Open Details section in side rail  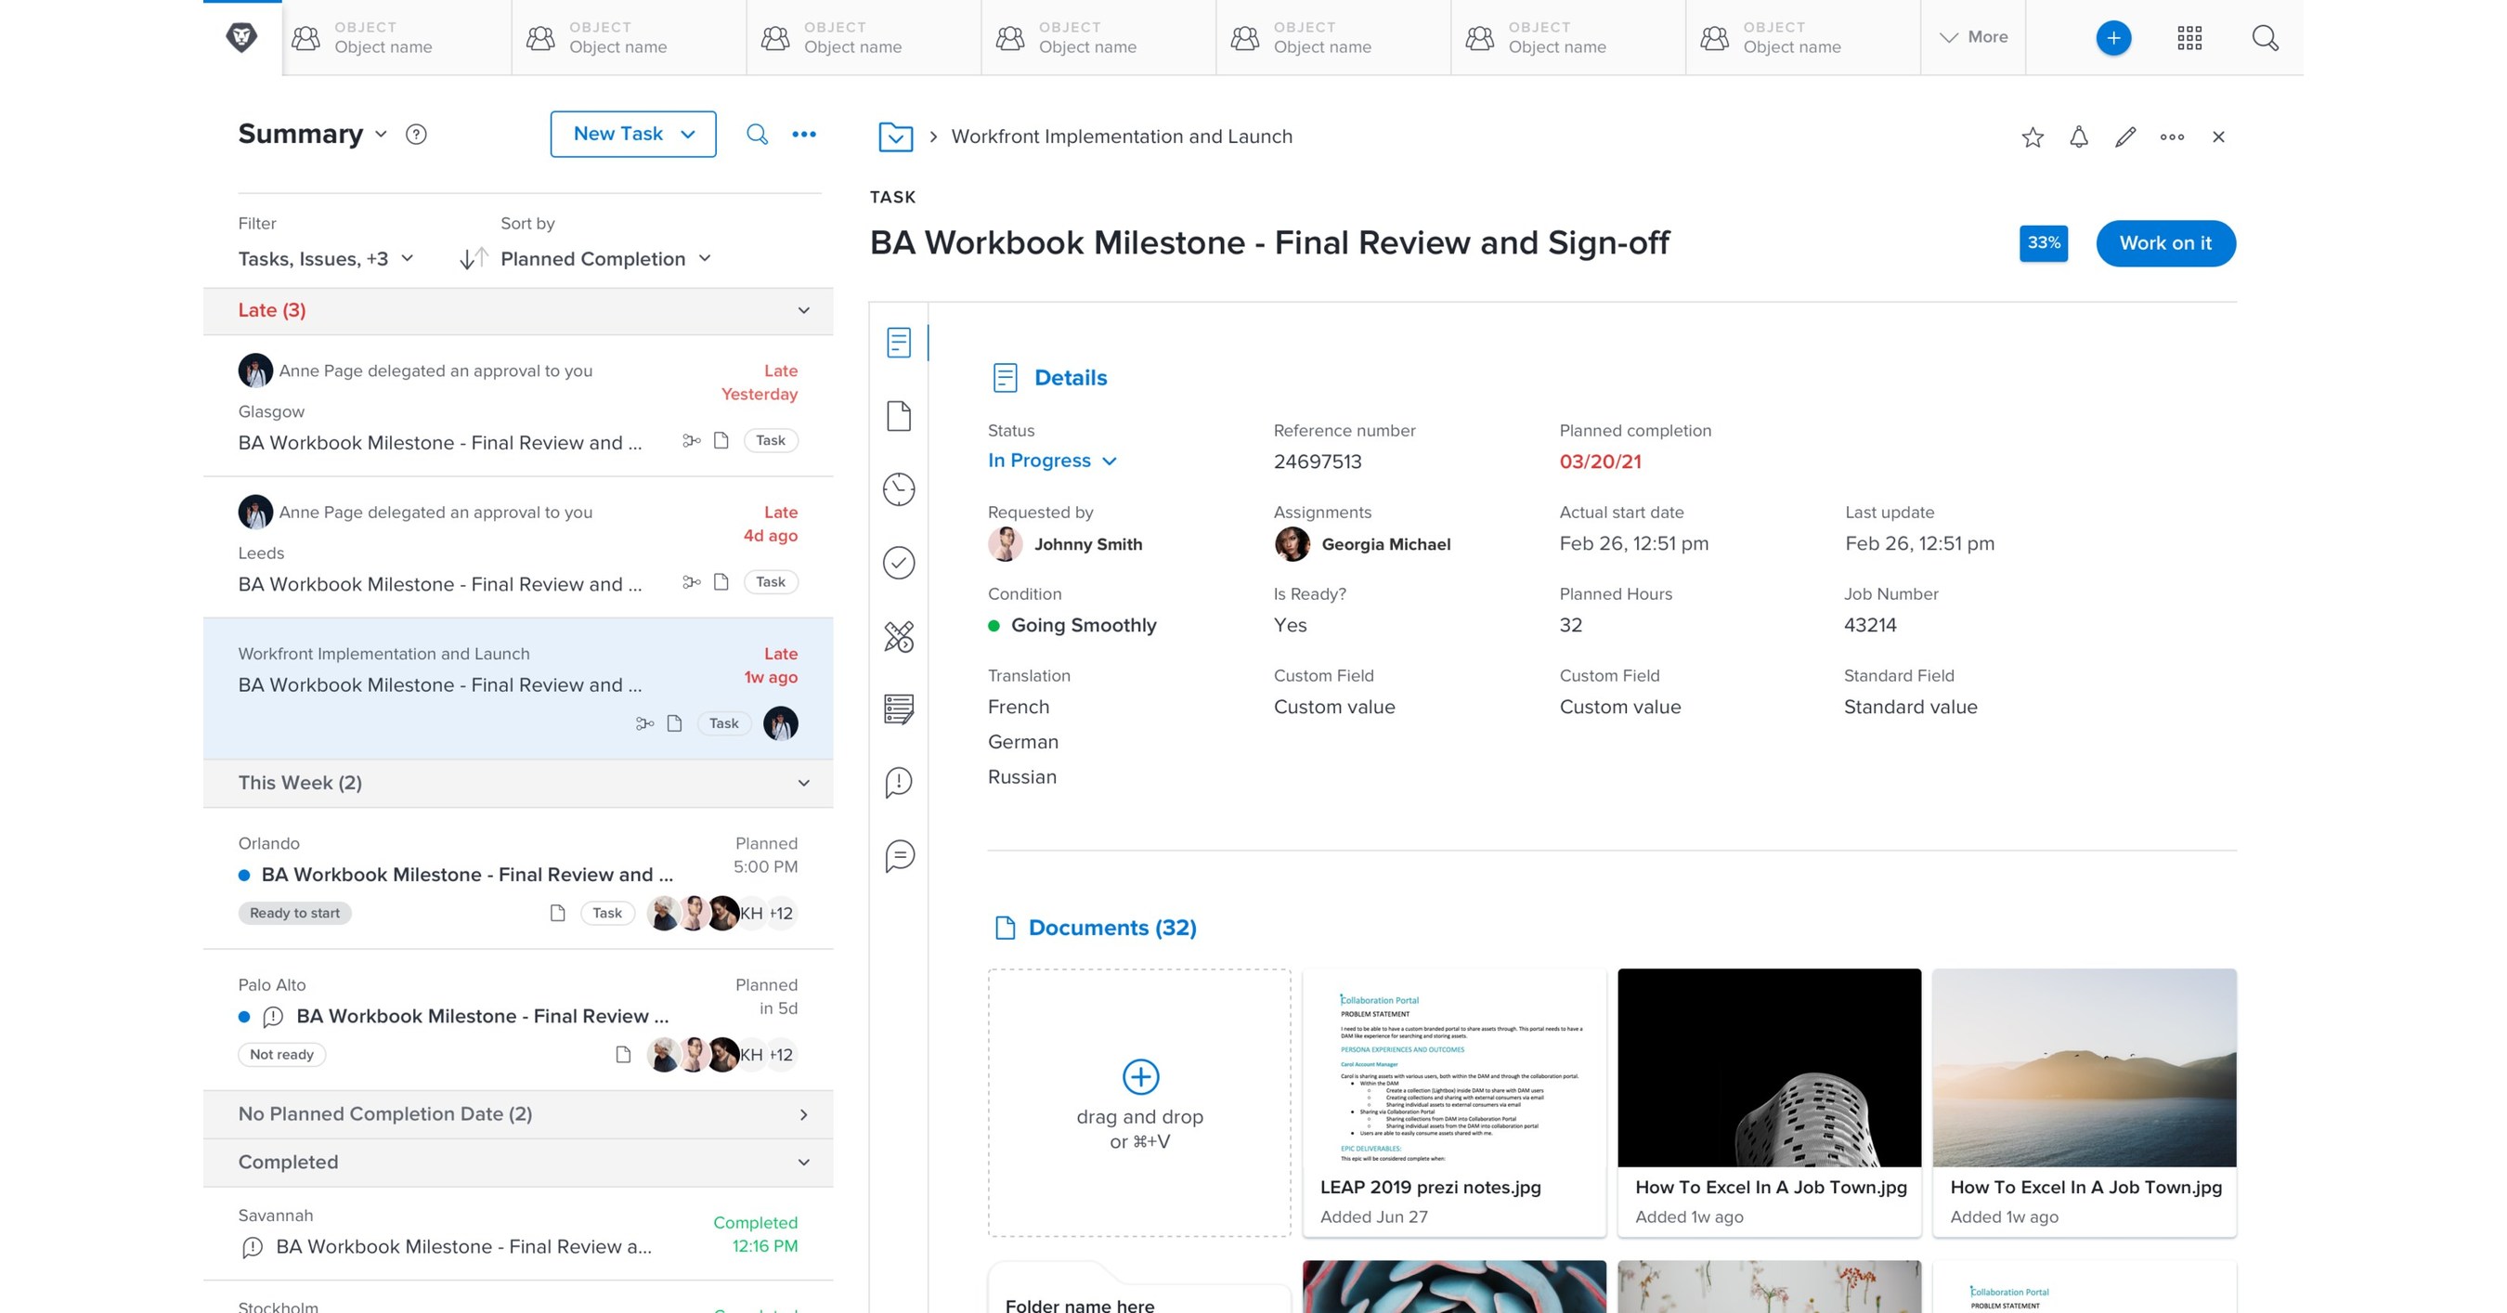click(899, 343)
